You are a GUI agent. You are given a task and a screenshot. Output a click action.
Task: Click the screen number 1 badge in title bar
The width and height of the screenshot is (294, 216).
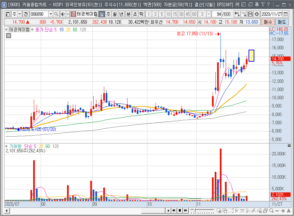click(4, 4)
